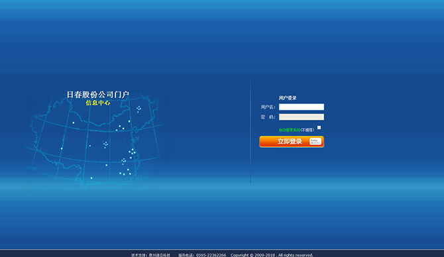
Task: Click the lone dot in the map's far northwest
Action: [x=74, y=123]
